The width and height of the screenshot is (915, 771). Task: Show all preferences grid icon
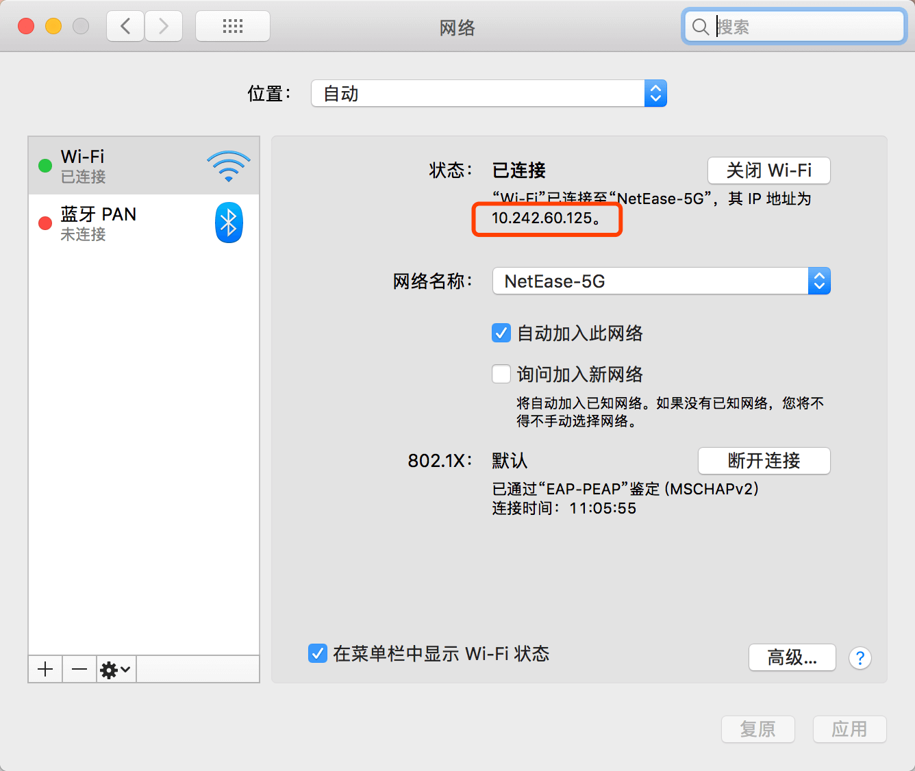(233, 27)
